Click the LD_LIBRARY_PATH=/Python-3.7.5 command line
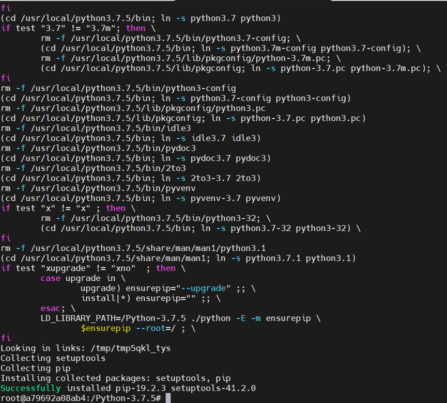447x403 pixels. [181, 318]
